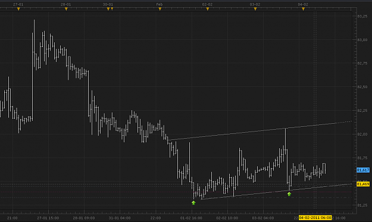The image size is (372, 222).
Task: Click the Feb month label at top
Action: (x=159, y=5)
